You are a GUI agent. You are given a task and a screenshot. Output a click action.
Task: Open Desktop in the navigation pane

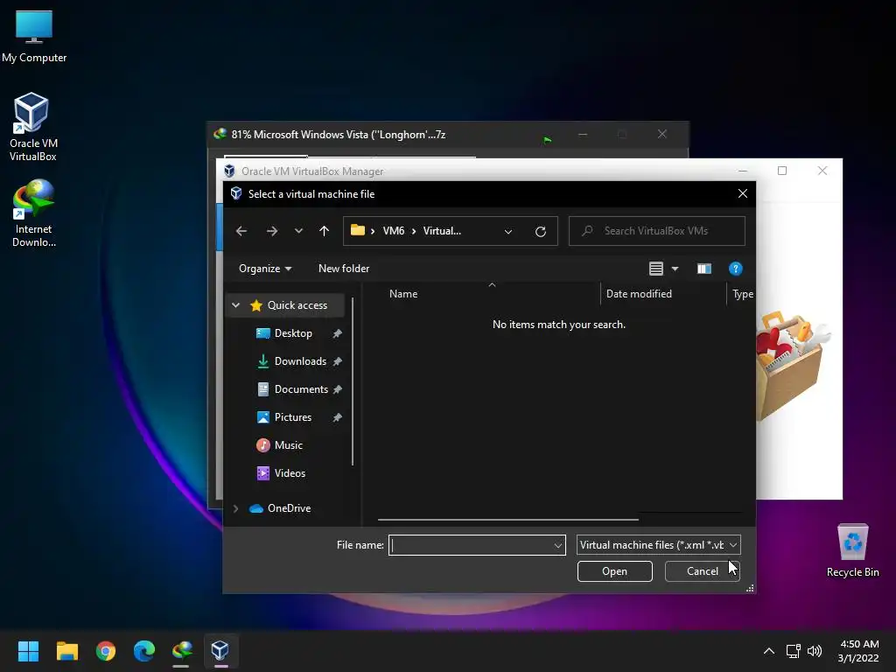pyautogui.click(x=293, y=333)
